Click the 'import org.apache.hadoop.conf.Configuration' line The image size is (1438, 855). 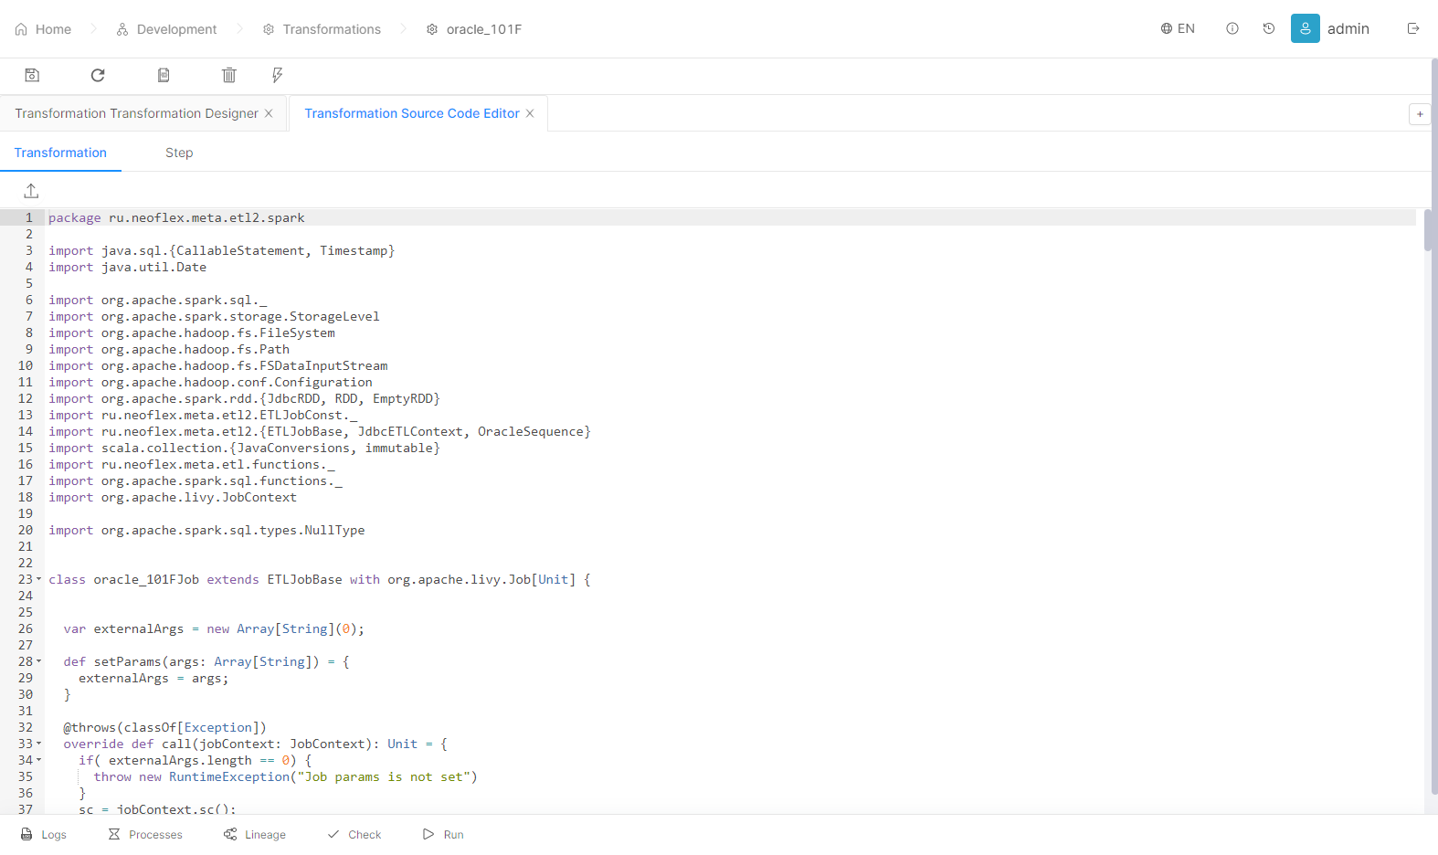click(210, 382)
